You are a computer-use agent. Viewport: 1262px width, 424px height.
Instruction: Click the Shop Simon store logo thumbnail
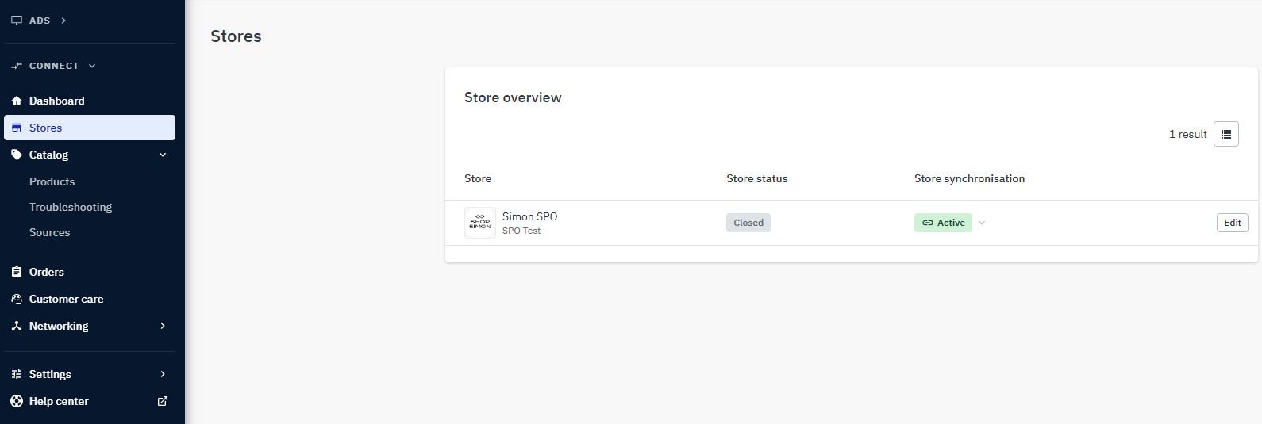click(x=480, y=223)
